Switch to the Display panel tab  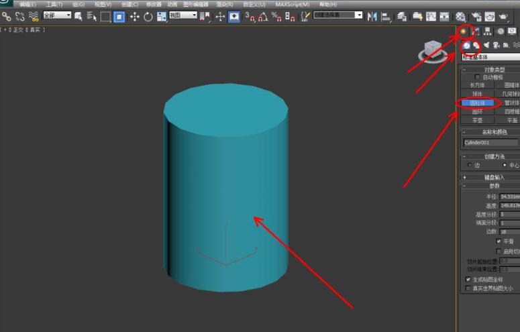tap(512, 32)
